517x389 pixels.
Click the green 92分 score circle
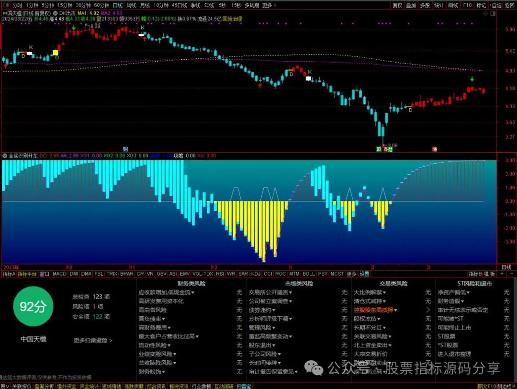pyautogui.click(x=33, y=307)
